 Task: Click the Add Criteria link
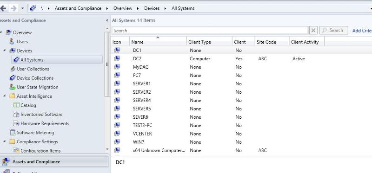(362, 31)
